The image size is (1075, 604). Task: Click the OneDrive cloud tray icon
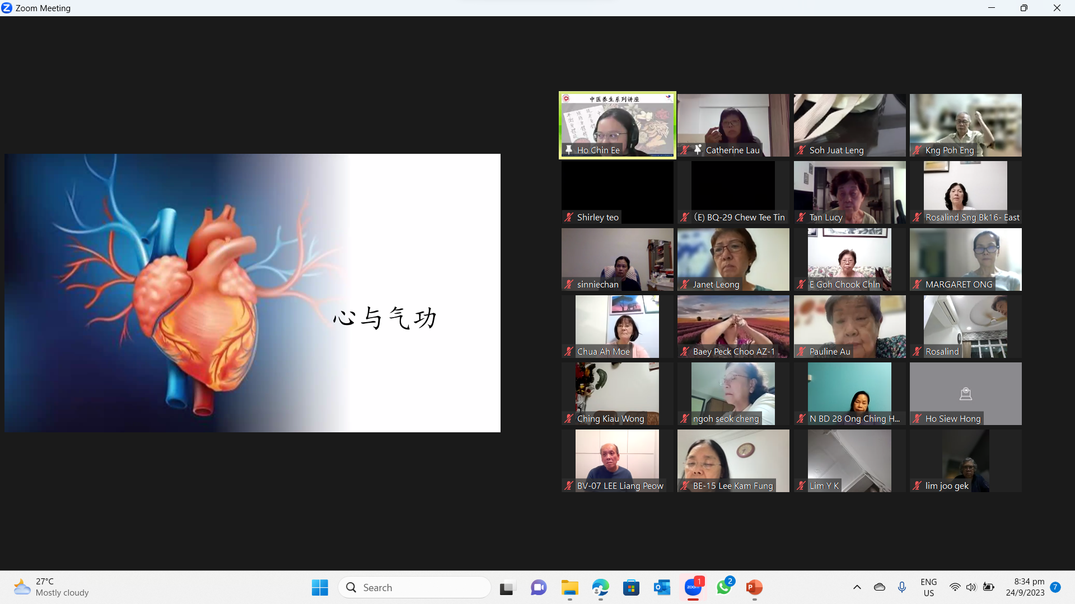click(x=880, y=587)
